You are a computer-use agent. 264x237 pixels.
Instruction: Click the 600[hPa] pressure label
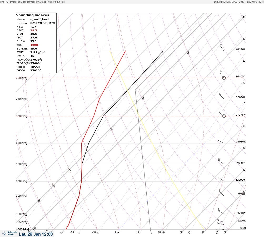point(21,181)
